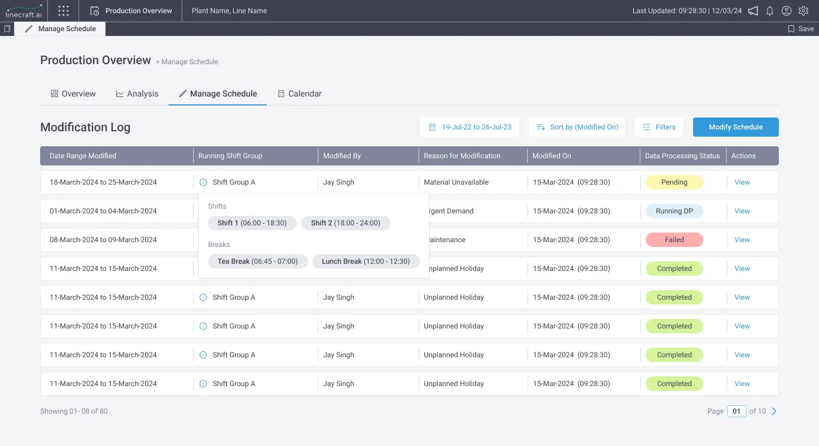Click info icon beside Shift Group A, sixth row

(203, 326)
